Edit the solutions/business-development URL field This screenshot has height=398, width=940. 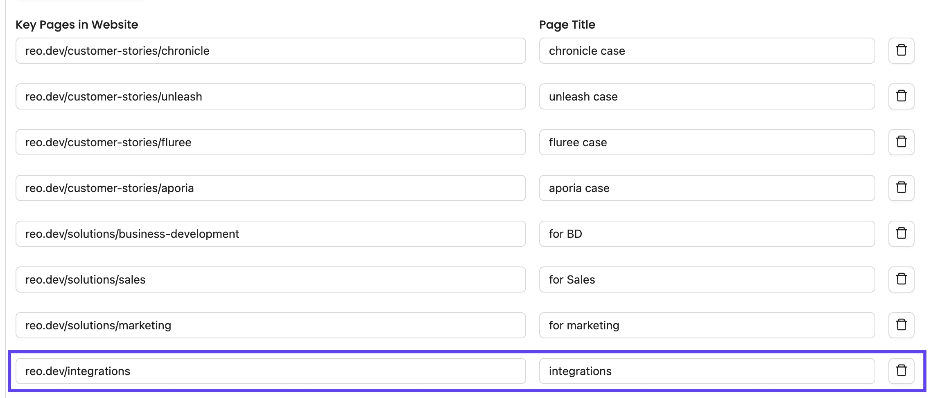(270, 234)
